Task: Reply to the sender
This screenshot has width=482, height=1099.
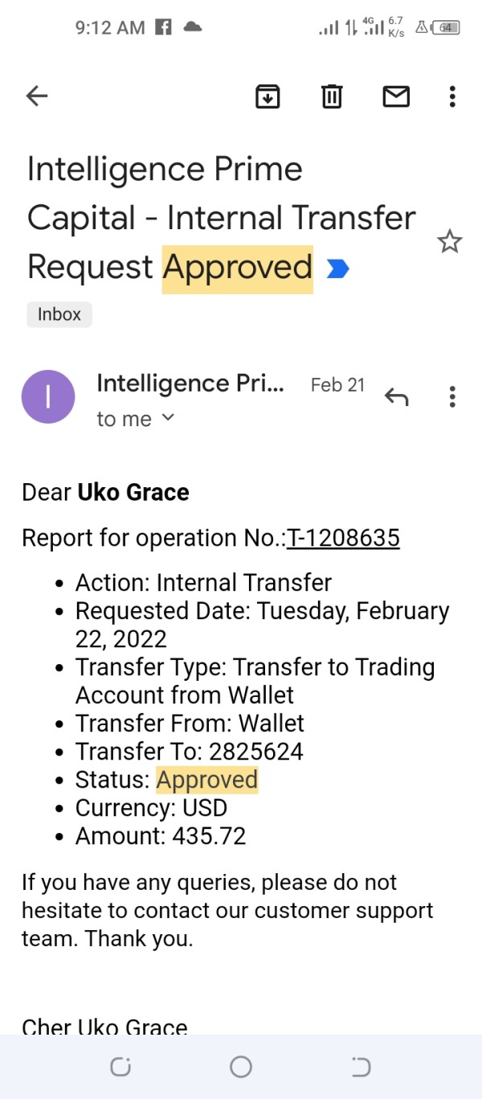Action: point(397,396)
